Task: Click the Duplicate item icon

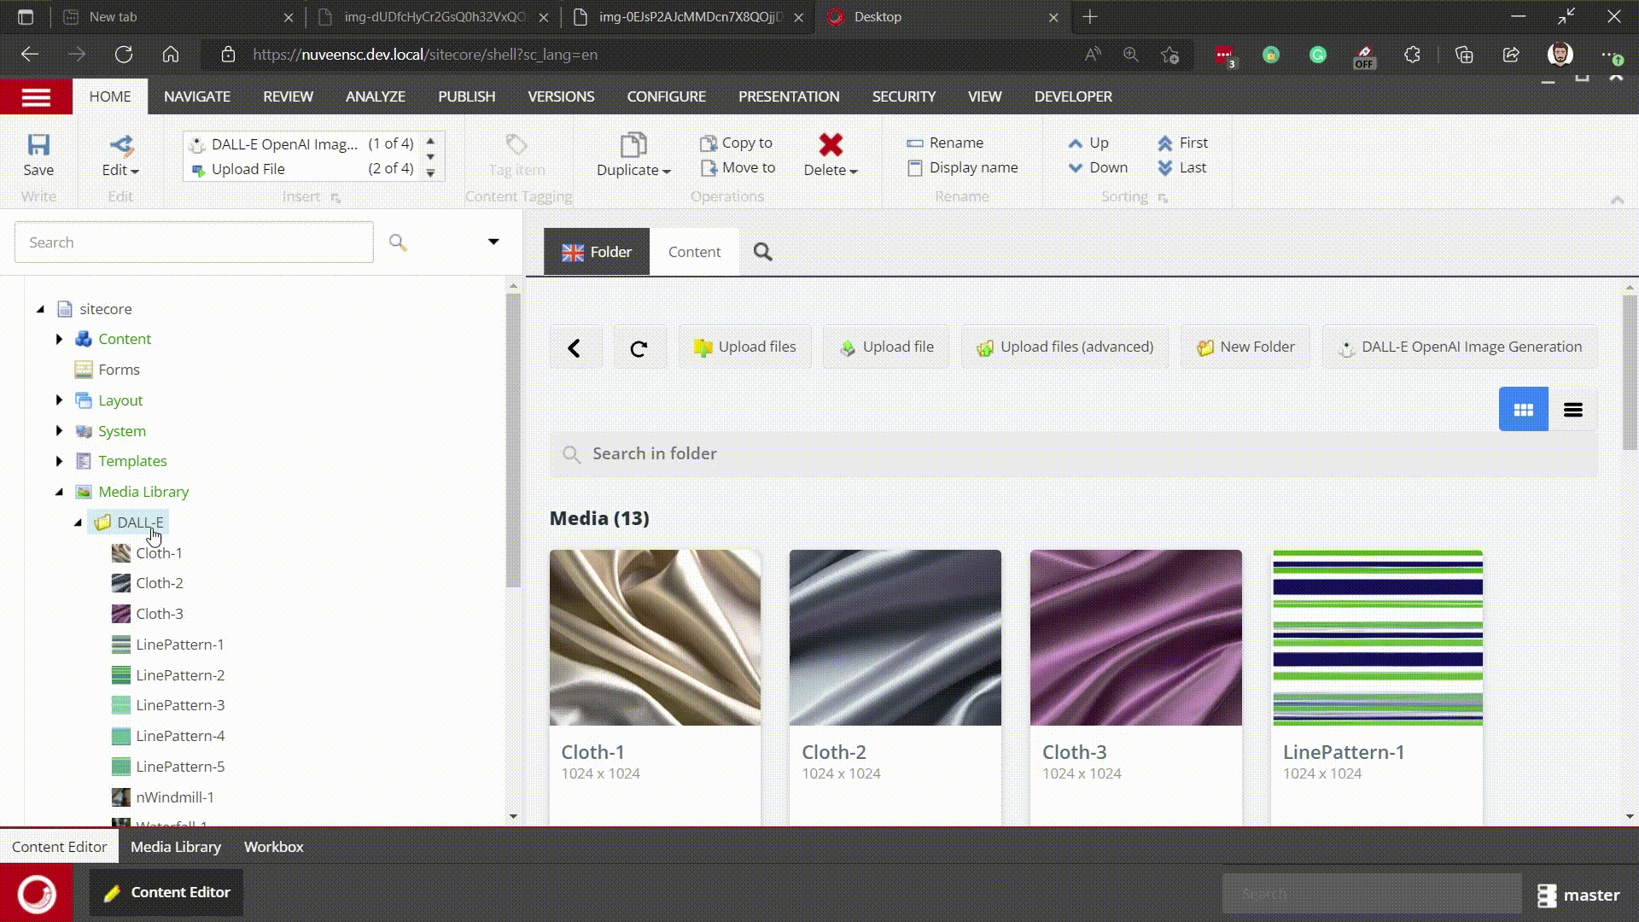Action: coord(633,144)
